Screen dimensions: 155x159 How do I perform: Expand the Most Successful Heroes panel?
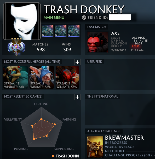[77, 62]
